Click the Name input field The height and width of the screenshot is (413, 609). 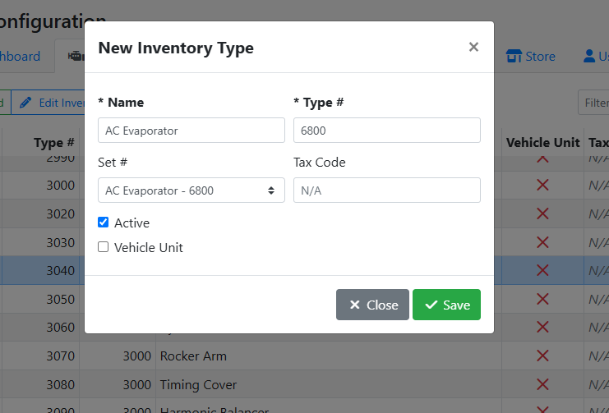click(191, 130)
